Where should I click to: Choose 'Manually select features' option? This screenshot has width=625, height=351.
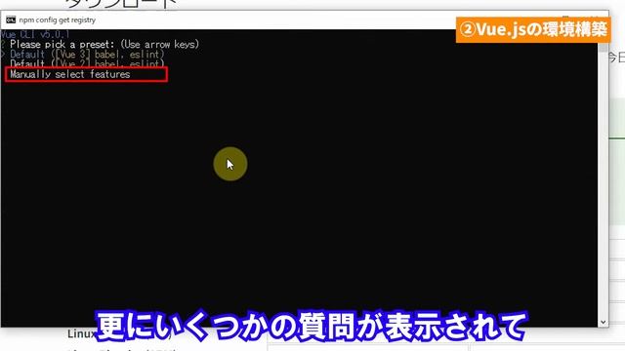(x=70, y=74)
